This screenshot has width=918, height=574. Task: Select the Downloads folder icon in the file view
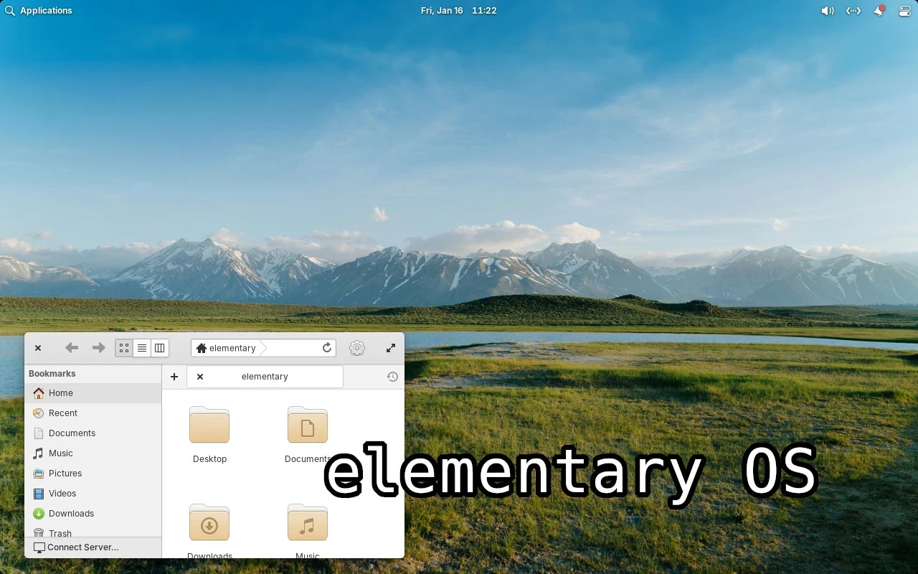tap(209, 523)
